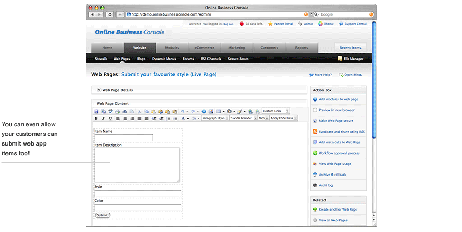Expand the Web Page Details section
Viewport: 462px width, 232px height.
click(x=99, y=90)
